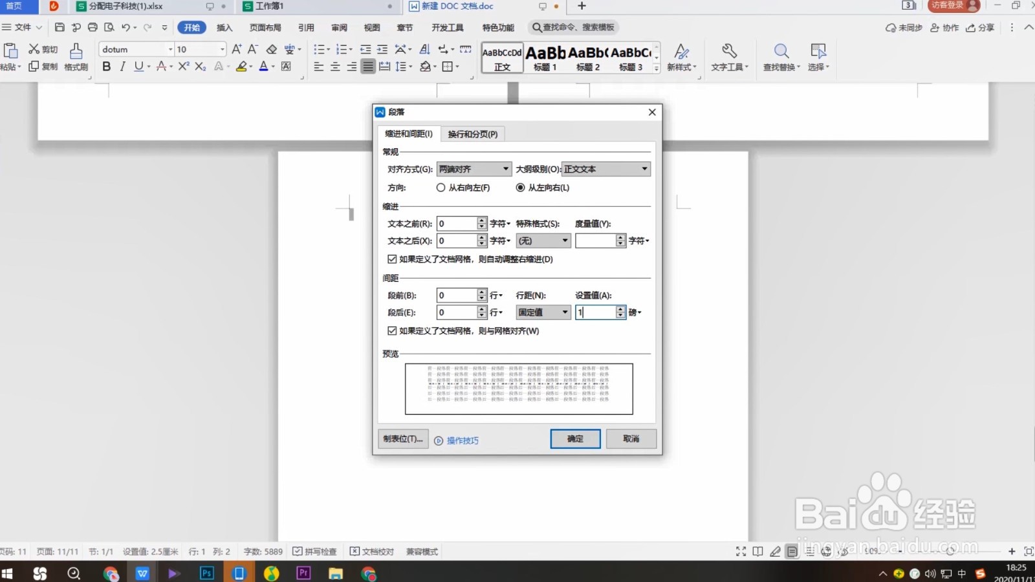Click the 确定 button in the dialog
The image size is (1035, 582).
point(575,438)
